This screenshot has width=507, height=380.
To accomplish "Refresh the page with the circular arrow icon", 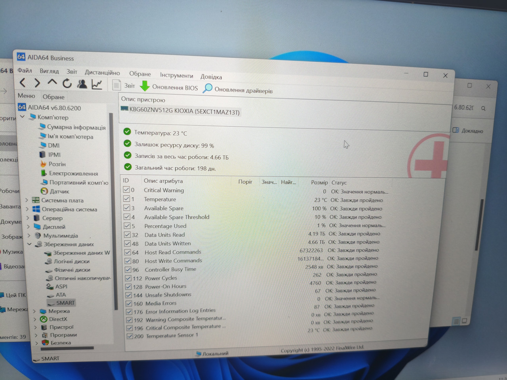I will 67,83.
